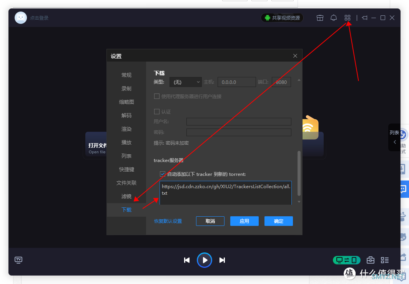The image size is (409, 284).
Task: Play previous track
Action: 187,260
